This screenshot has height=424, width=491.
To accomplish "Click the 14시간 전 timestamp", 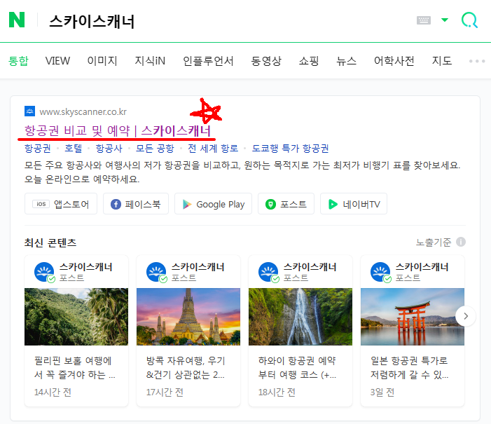I will tap(53, 392).
